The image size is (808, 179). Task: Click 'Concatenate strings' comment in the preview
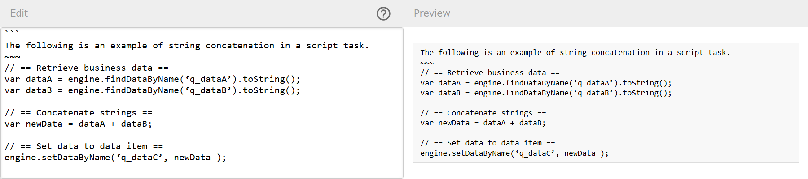coord(483,113)
